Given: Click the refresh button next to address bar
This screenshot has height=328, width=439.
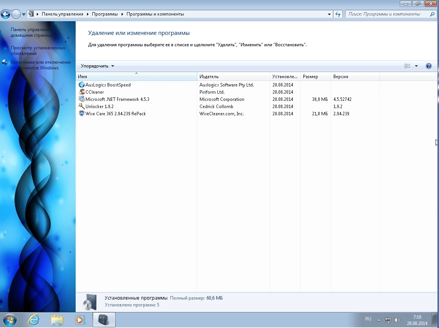Looking at the screenshot, I should coord(338,14).
